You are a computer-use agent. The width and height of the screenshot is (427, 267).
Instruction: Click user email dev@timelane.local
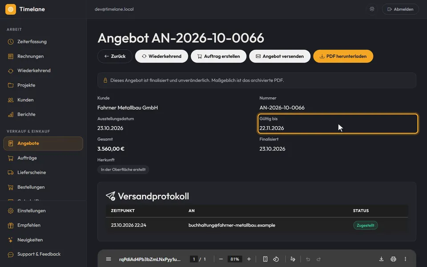click(114, 9)
